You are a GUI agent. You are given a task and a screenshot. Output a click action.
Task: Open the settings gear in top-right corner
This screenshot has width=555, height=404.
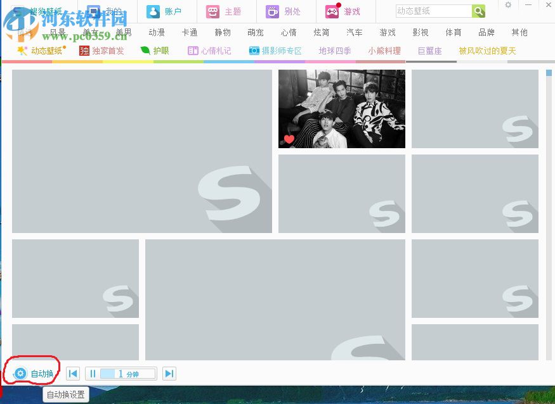(x=507, y=5)
